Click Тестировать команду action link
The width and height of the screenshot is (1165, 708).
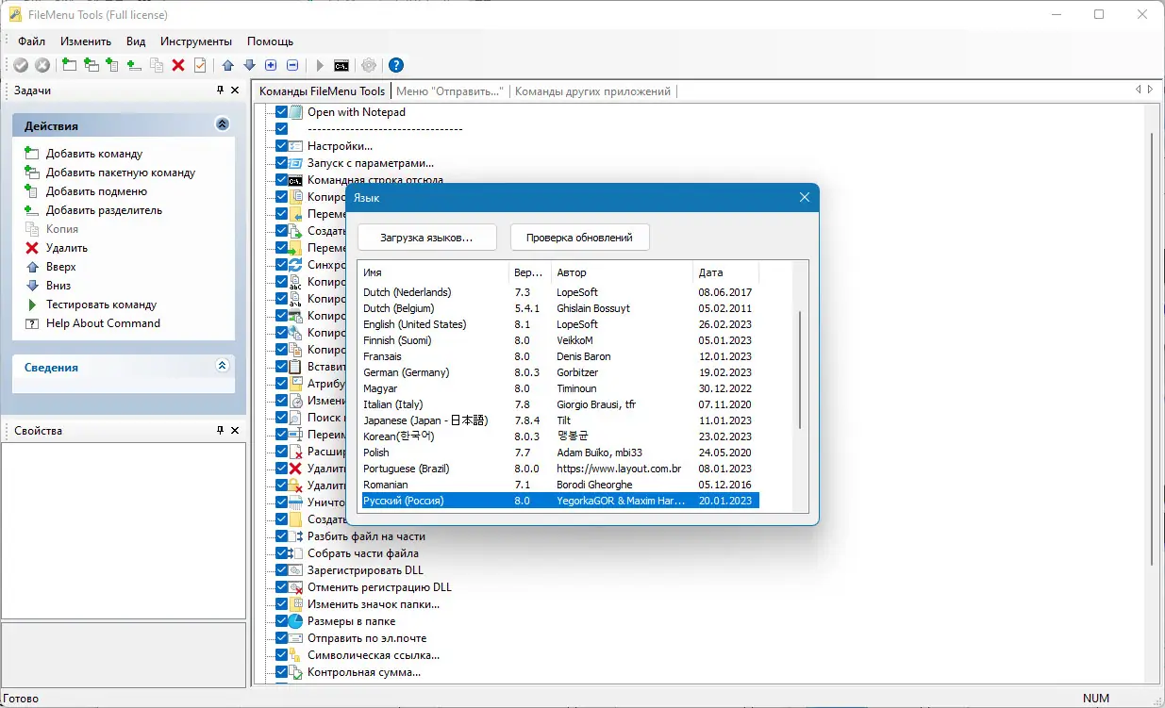[101, 305]
